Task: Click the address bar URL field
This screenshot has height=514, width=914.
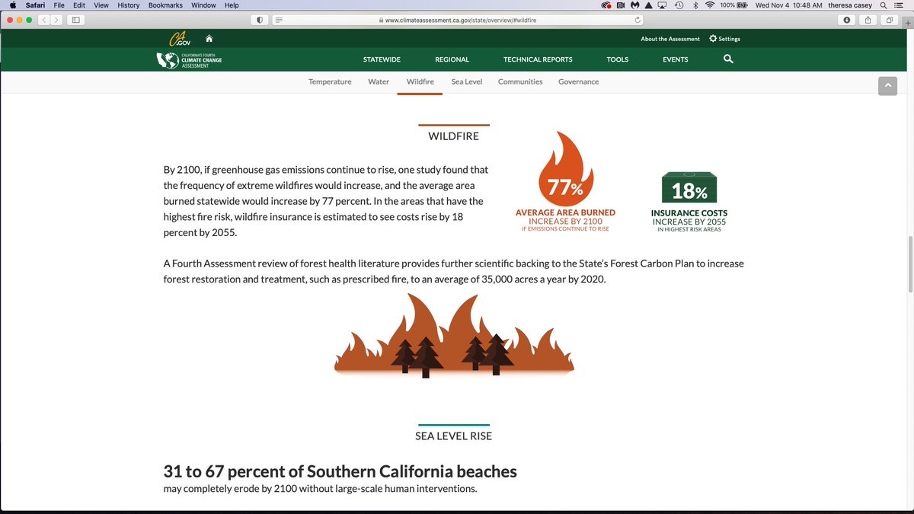Action: click(x=457, y=20)
